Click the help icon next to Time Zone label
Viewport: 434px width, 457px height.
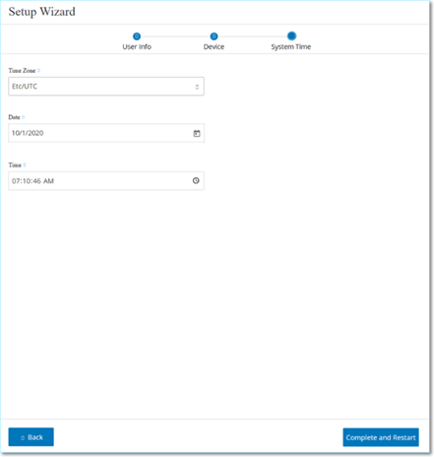pos(38,71)
